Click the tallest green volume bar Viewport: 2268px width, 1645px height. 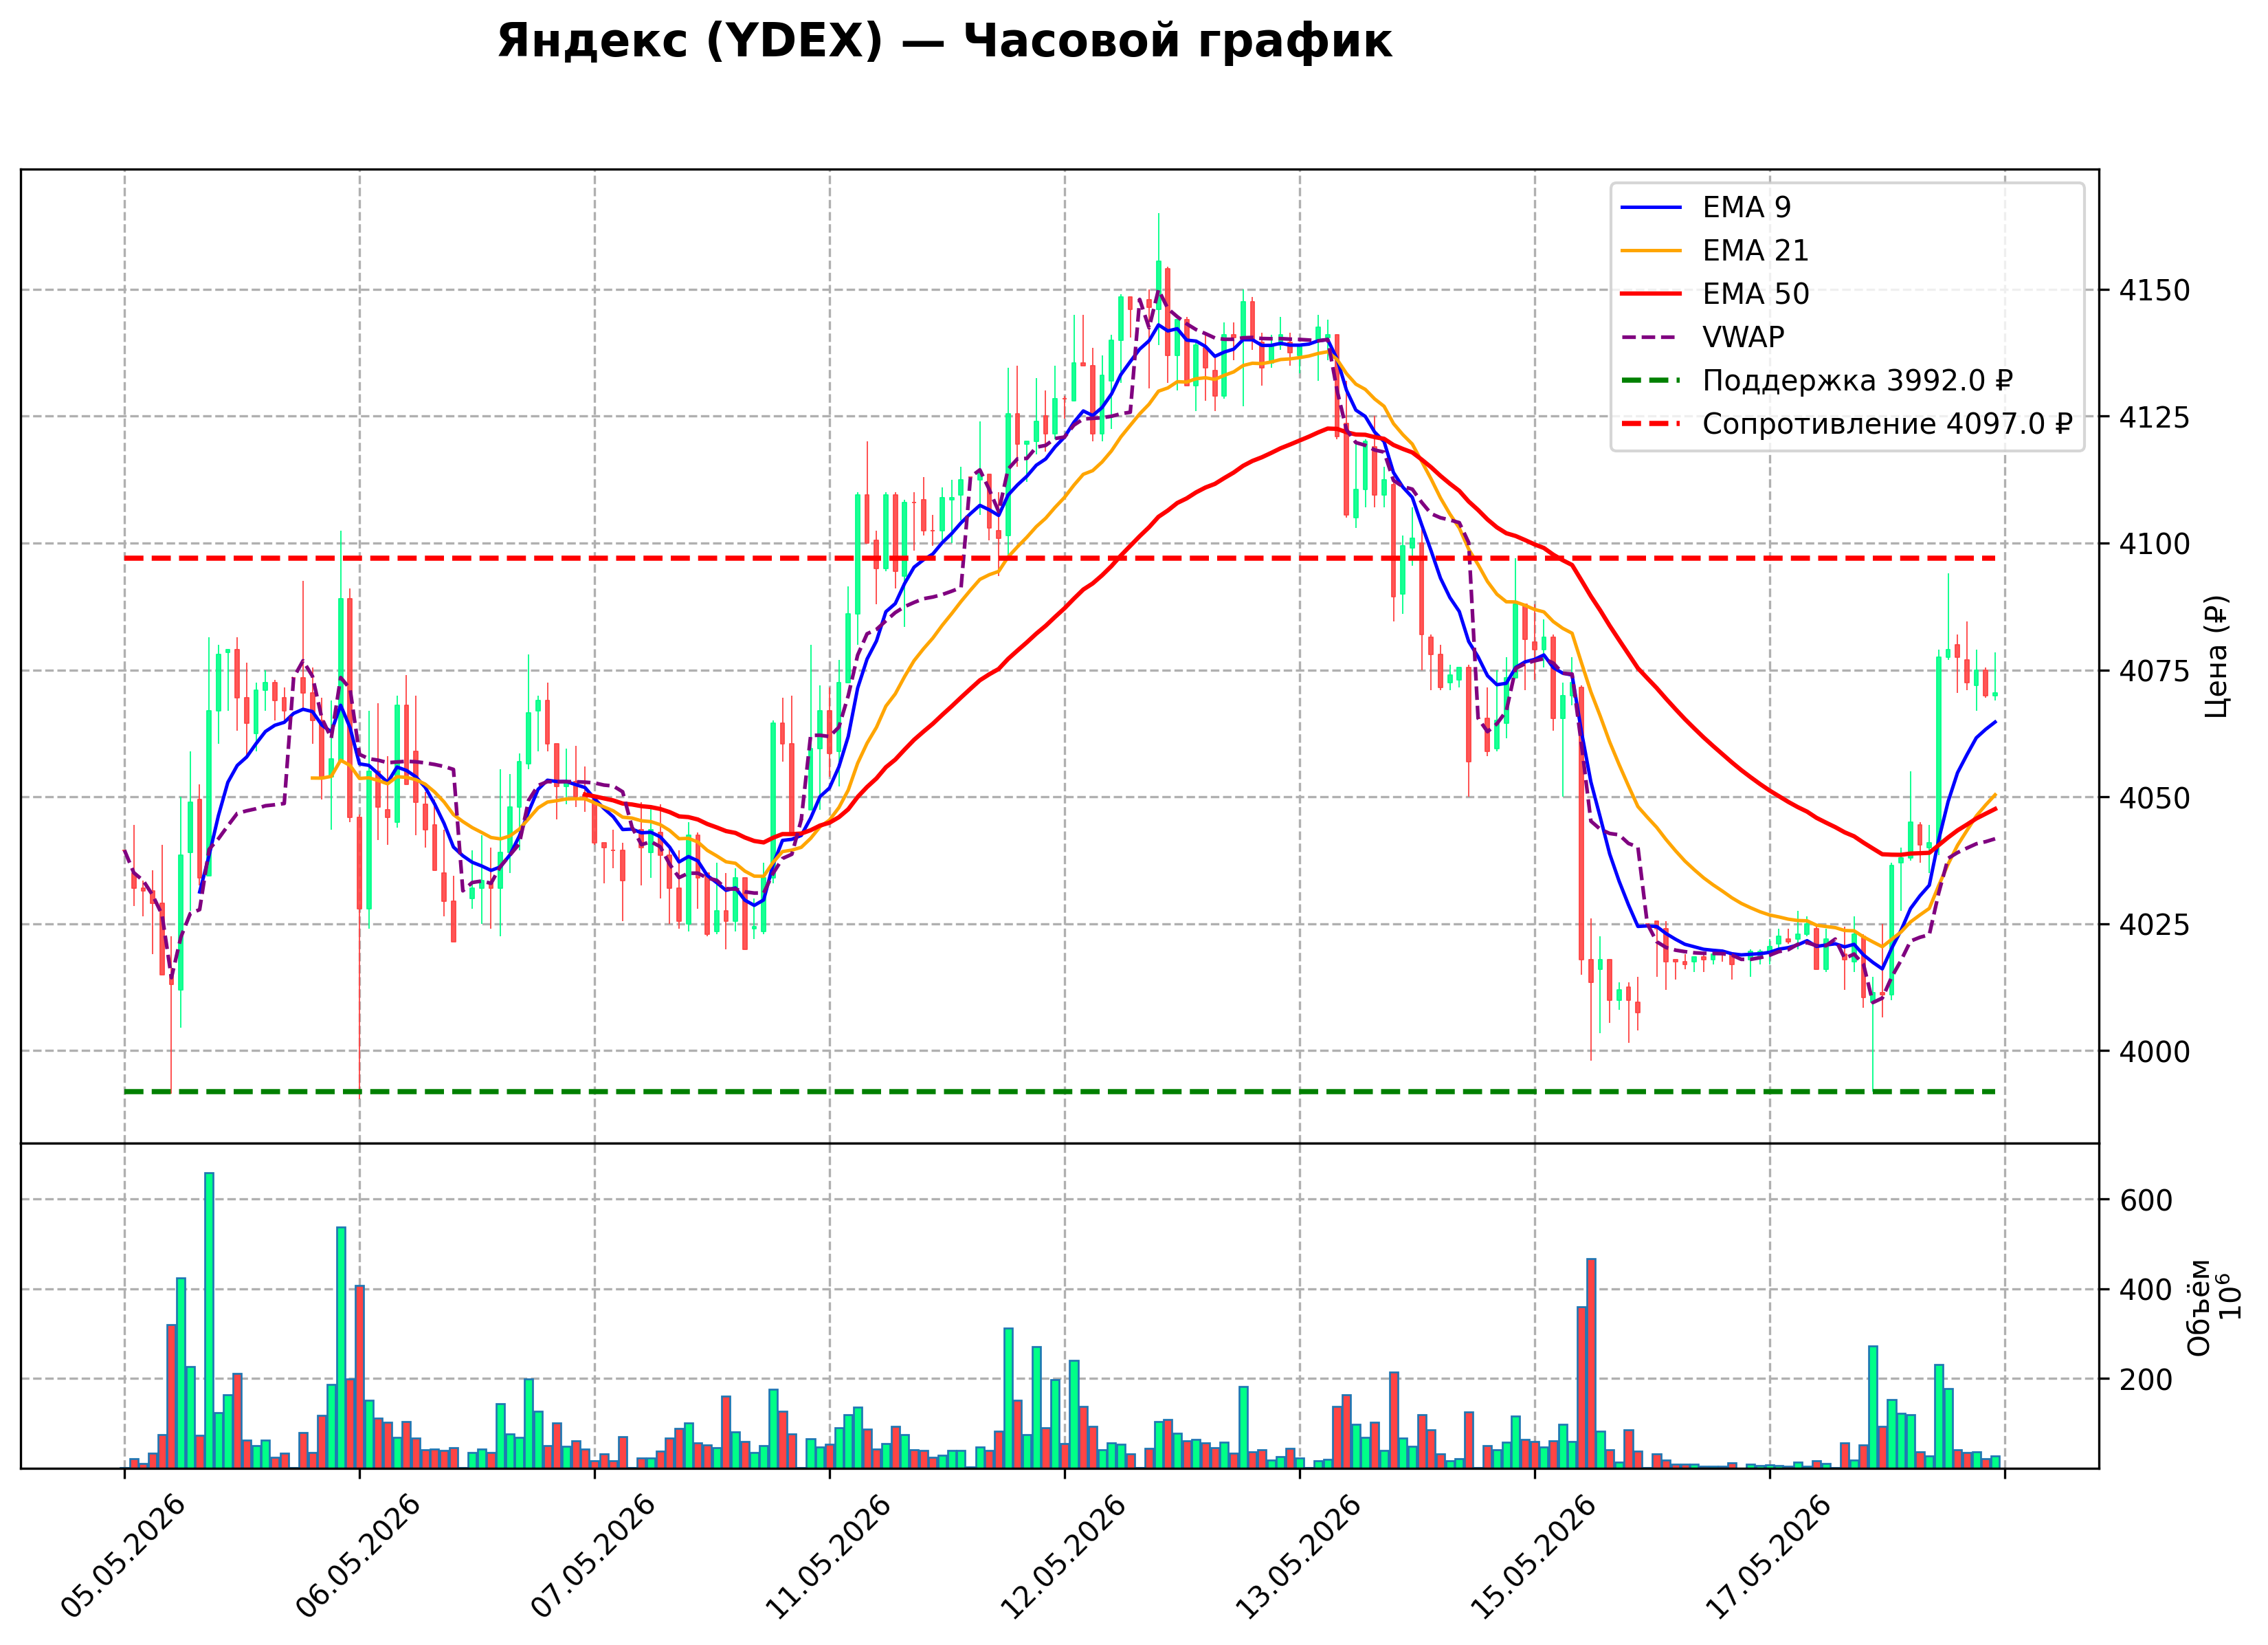click(209, 1320)
